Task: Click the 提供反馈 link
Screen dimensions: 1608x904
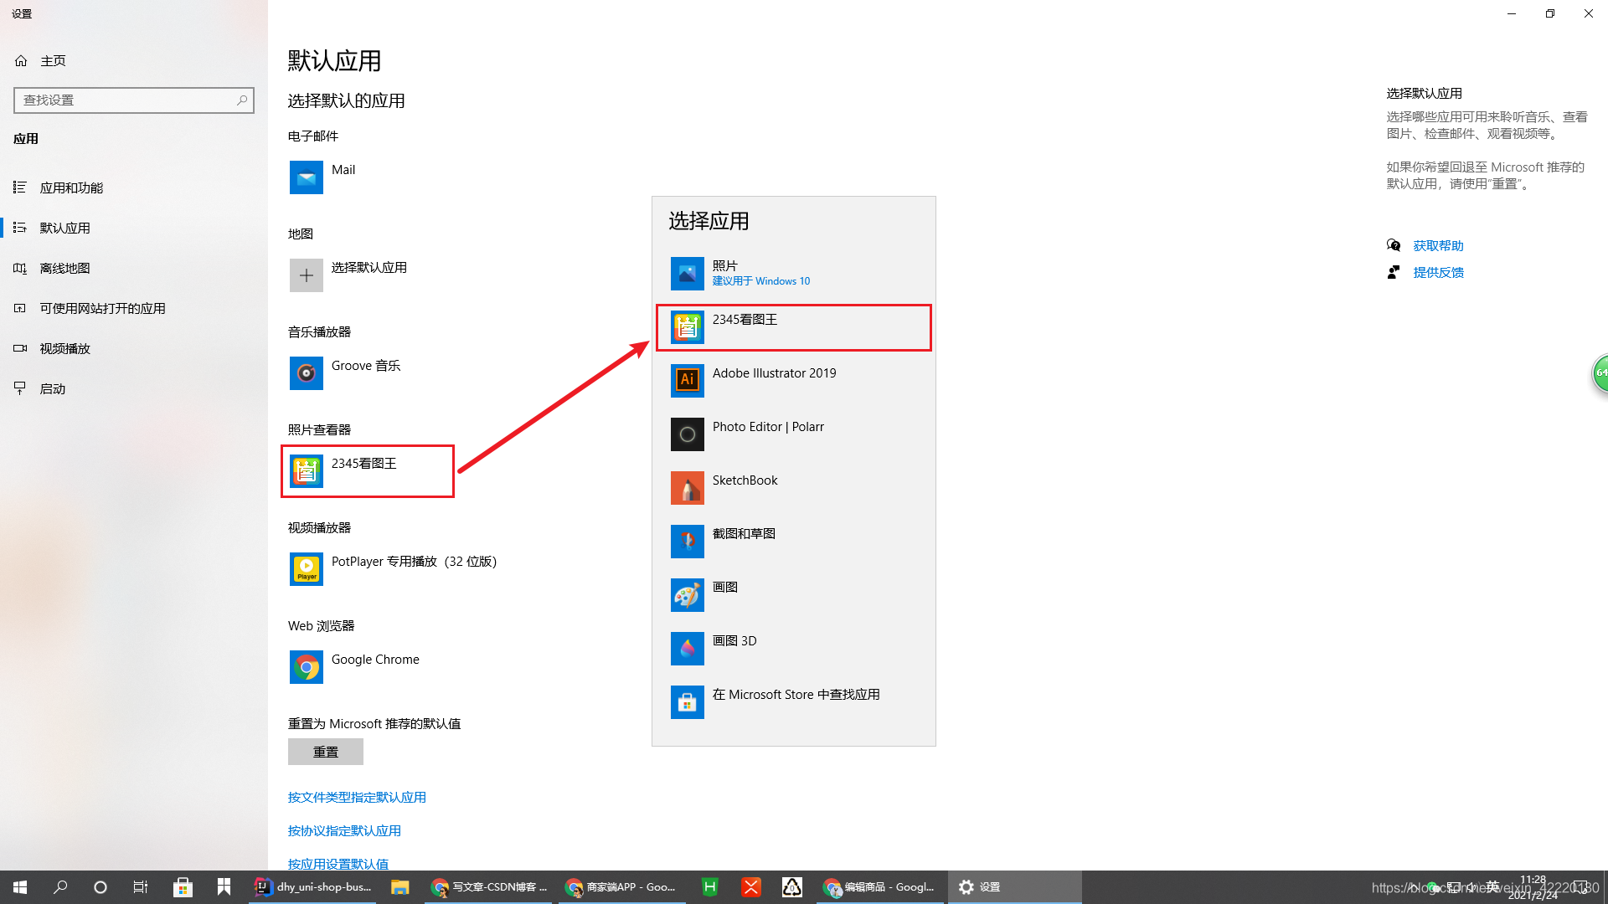Action: coord(1438,272)
